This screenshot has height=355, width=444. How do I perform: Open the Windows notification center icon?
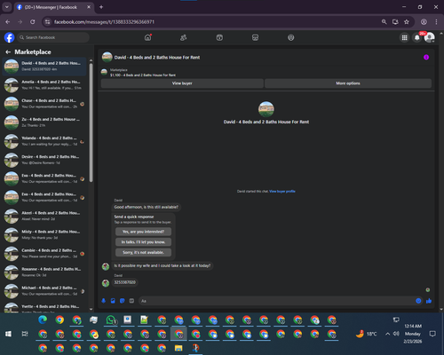point(432,334)
